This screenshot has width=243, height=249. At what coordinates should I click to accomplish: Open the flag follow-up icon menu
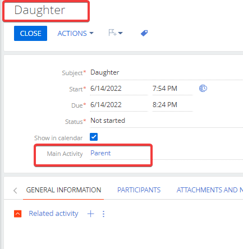click(116, 33)
